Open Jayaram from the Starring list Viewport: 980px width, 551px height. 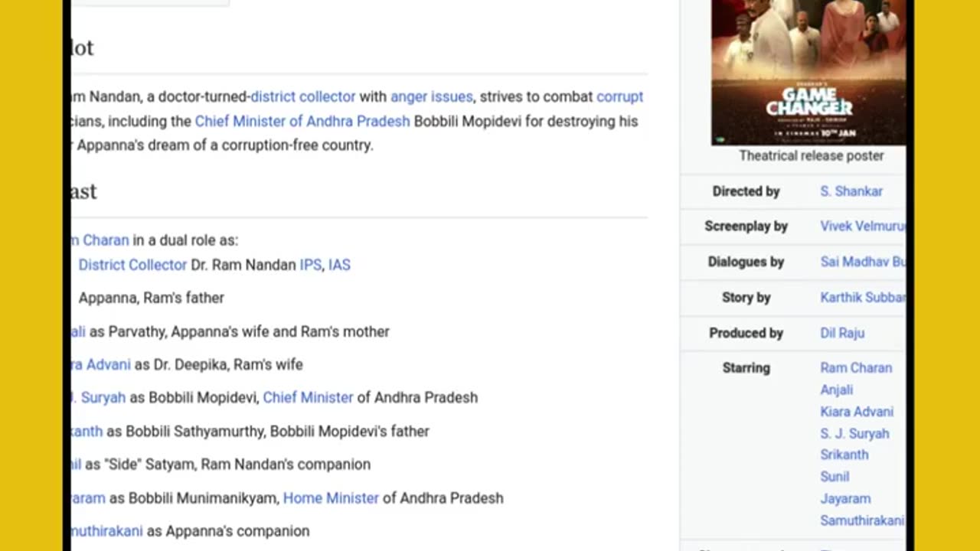[845, 499]
